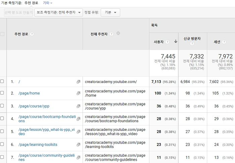Screen dimensions: 235x163
Task: Open external link icon for /page/home row
Action: [x=78, y=93]
